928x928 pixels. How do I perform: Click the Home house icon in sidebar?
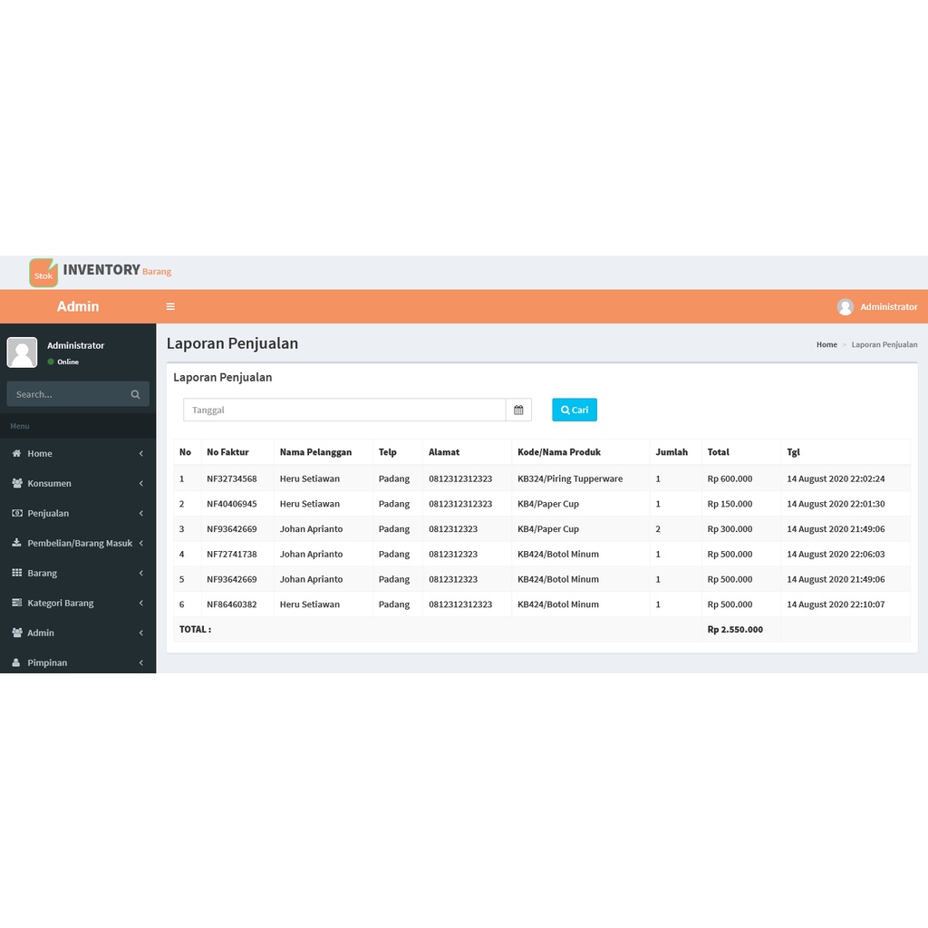point(16,453)
